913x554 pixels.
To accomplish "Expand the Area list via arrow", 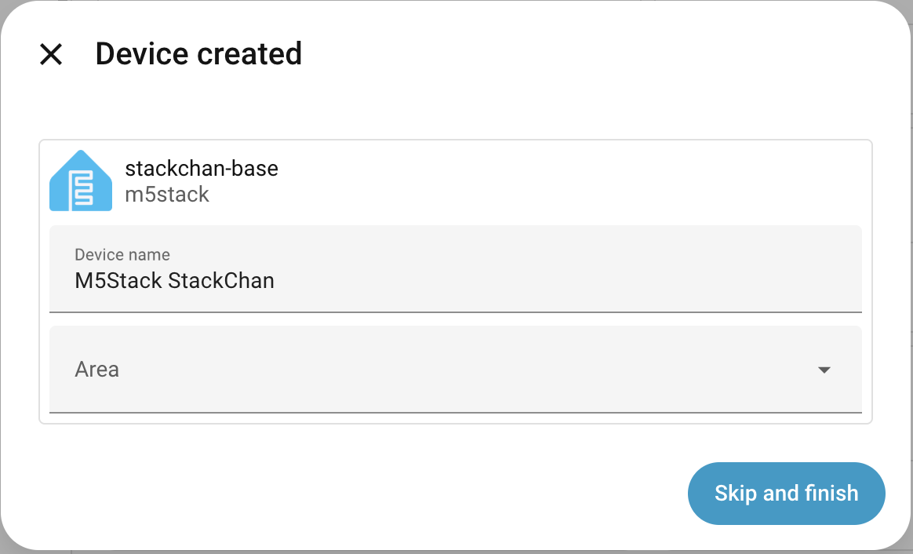I will pyautogui.click(x=824, y=370).
